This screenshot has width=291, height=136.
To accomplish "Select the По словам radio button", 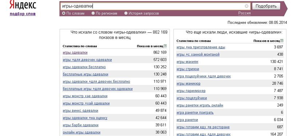I will 64,13.
